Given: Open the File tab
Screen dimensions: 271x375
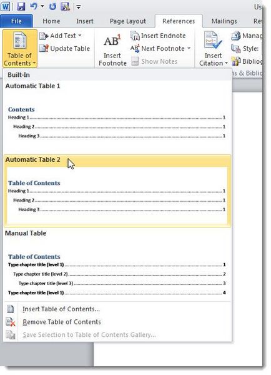Looking at the screenshot, I should [16, 21].
